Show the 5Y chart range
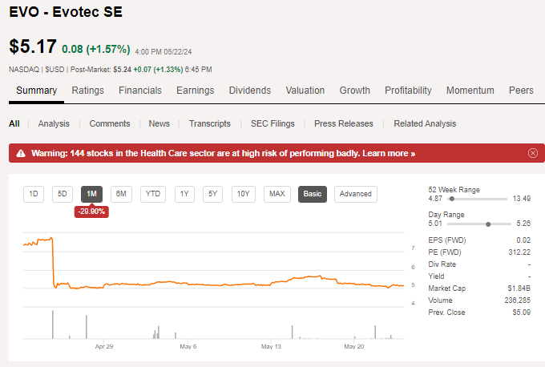Viewport: 545px width, 367px height. [x=212, y=194]
